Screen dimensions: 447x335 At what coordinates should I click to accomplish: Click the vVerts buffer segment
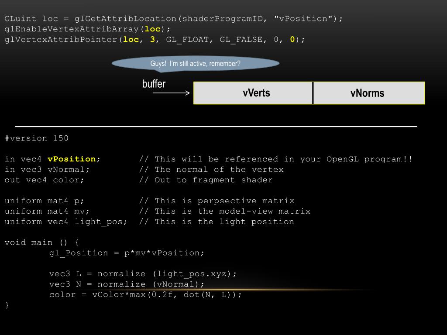tap(256, 93)
